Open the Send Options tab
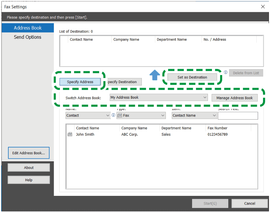Screen dimensions: 270x212 pos(28,37)
